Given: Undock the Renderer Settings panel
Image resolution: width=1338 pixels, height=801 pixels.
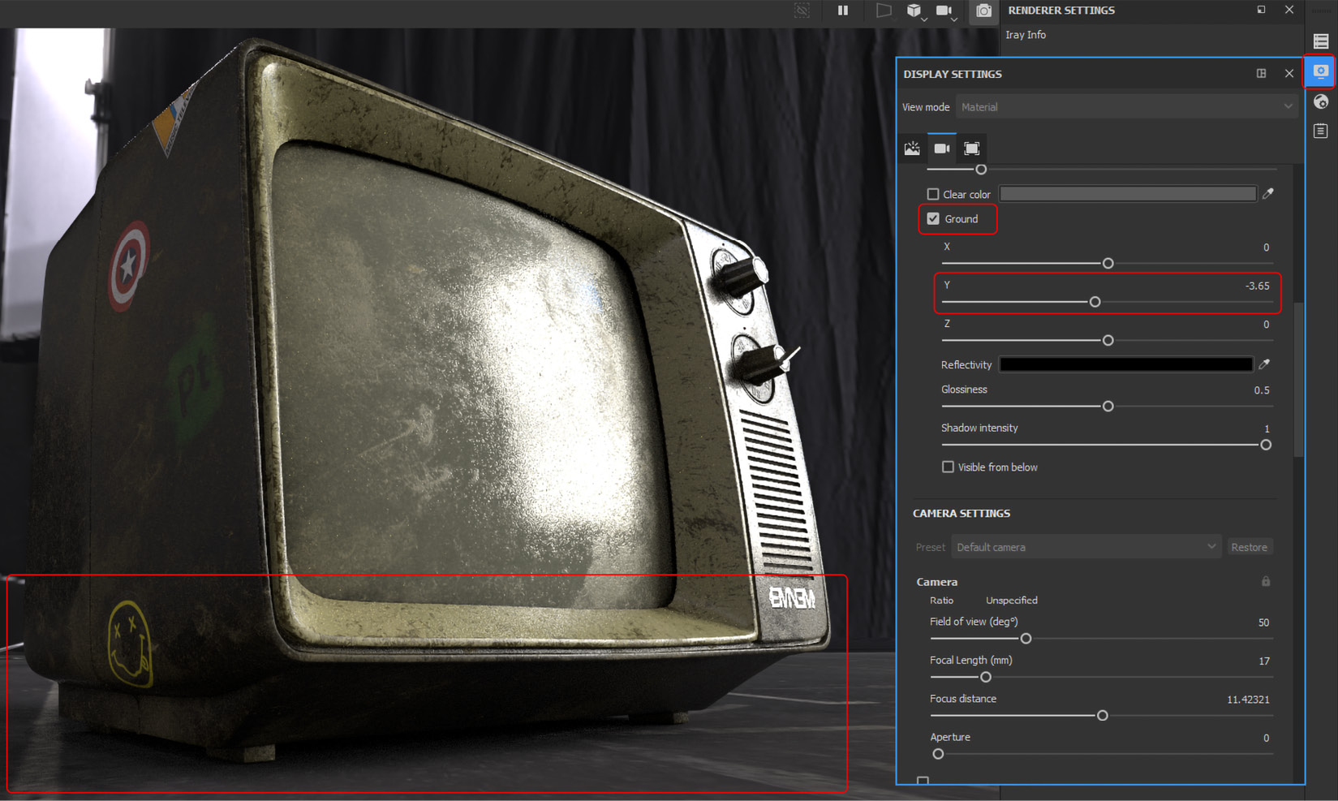Looking at the screenshot, I should click(1261, 10).
